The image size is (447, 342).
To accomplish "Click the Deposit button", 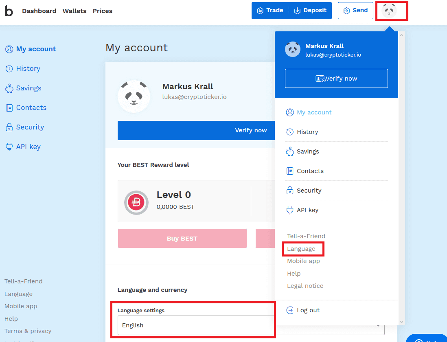I will 311,11.
